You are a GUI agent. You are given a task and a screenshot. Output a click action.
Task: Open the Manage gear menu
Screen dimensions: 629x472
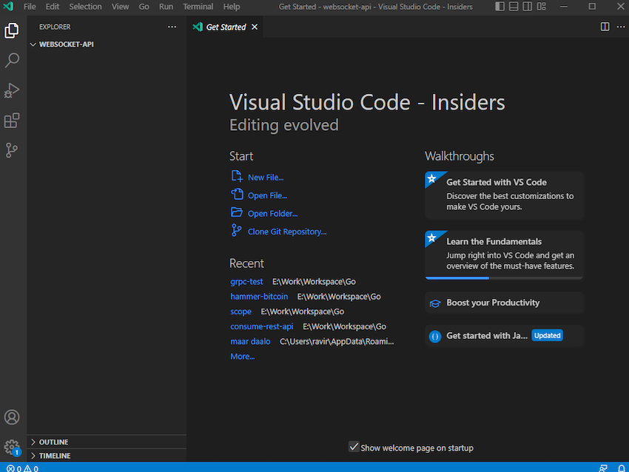[x=12, y=447]
